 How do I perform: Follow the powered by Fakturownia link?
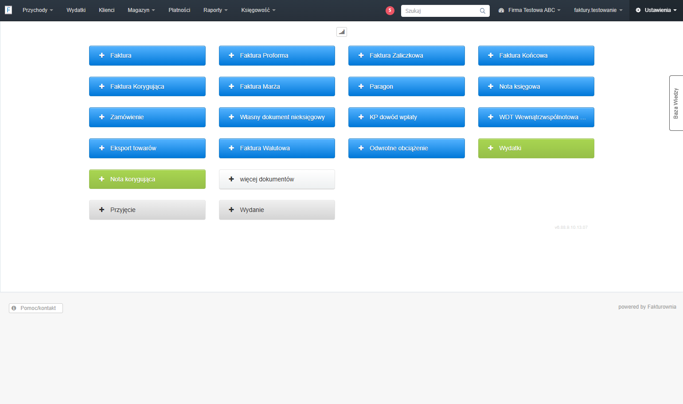[x=647, y=307]
